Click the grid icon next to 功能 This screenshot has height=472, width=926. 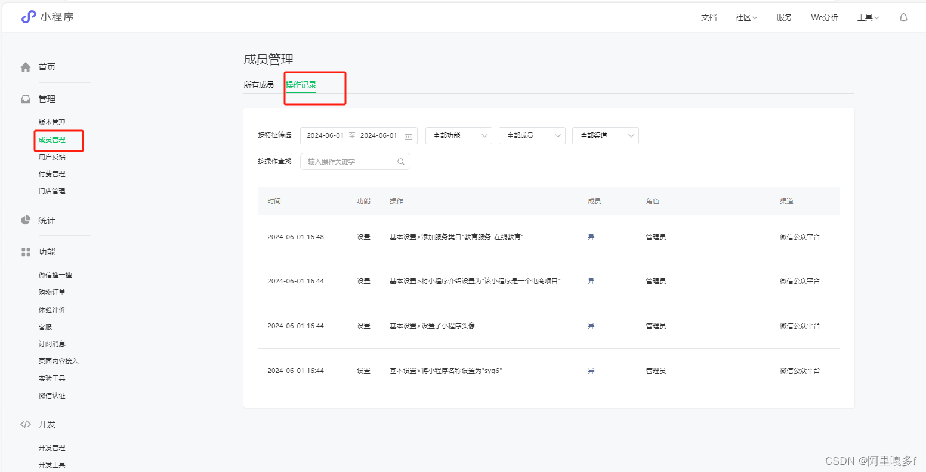tap(26, 251)
